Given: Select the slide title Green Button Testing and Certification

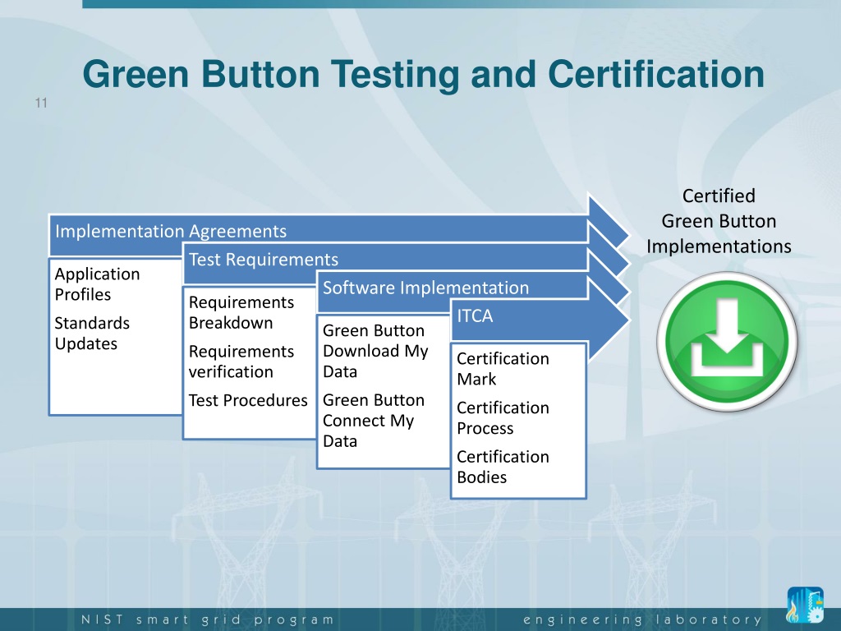Looking at the screenshot, I should coord(423,73).
